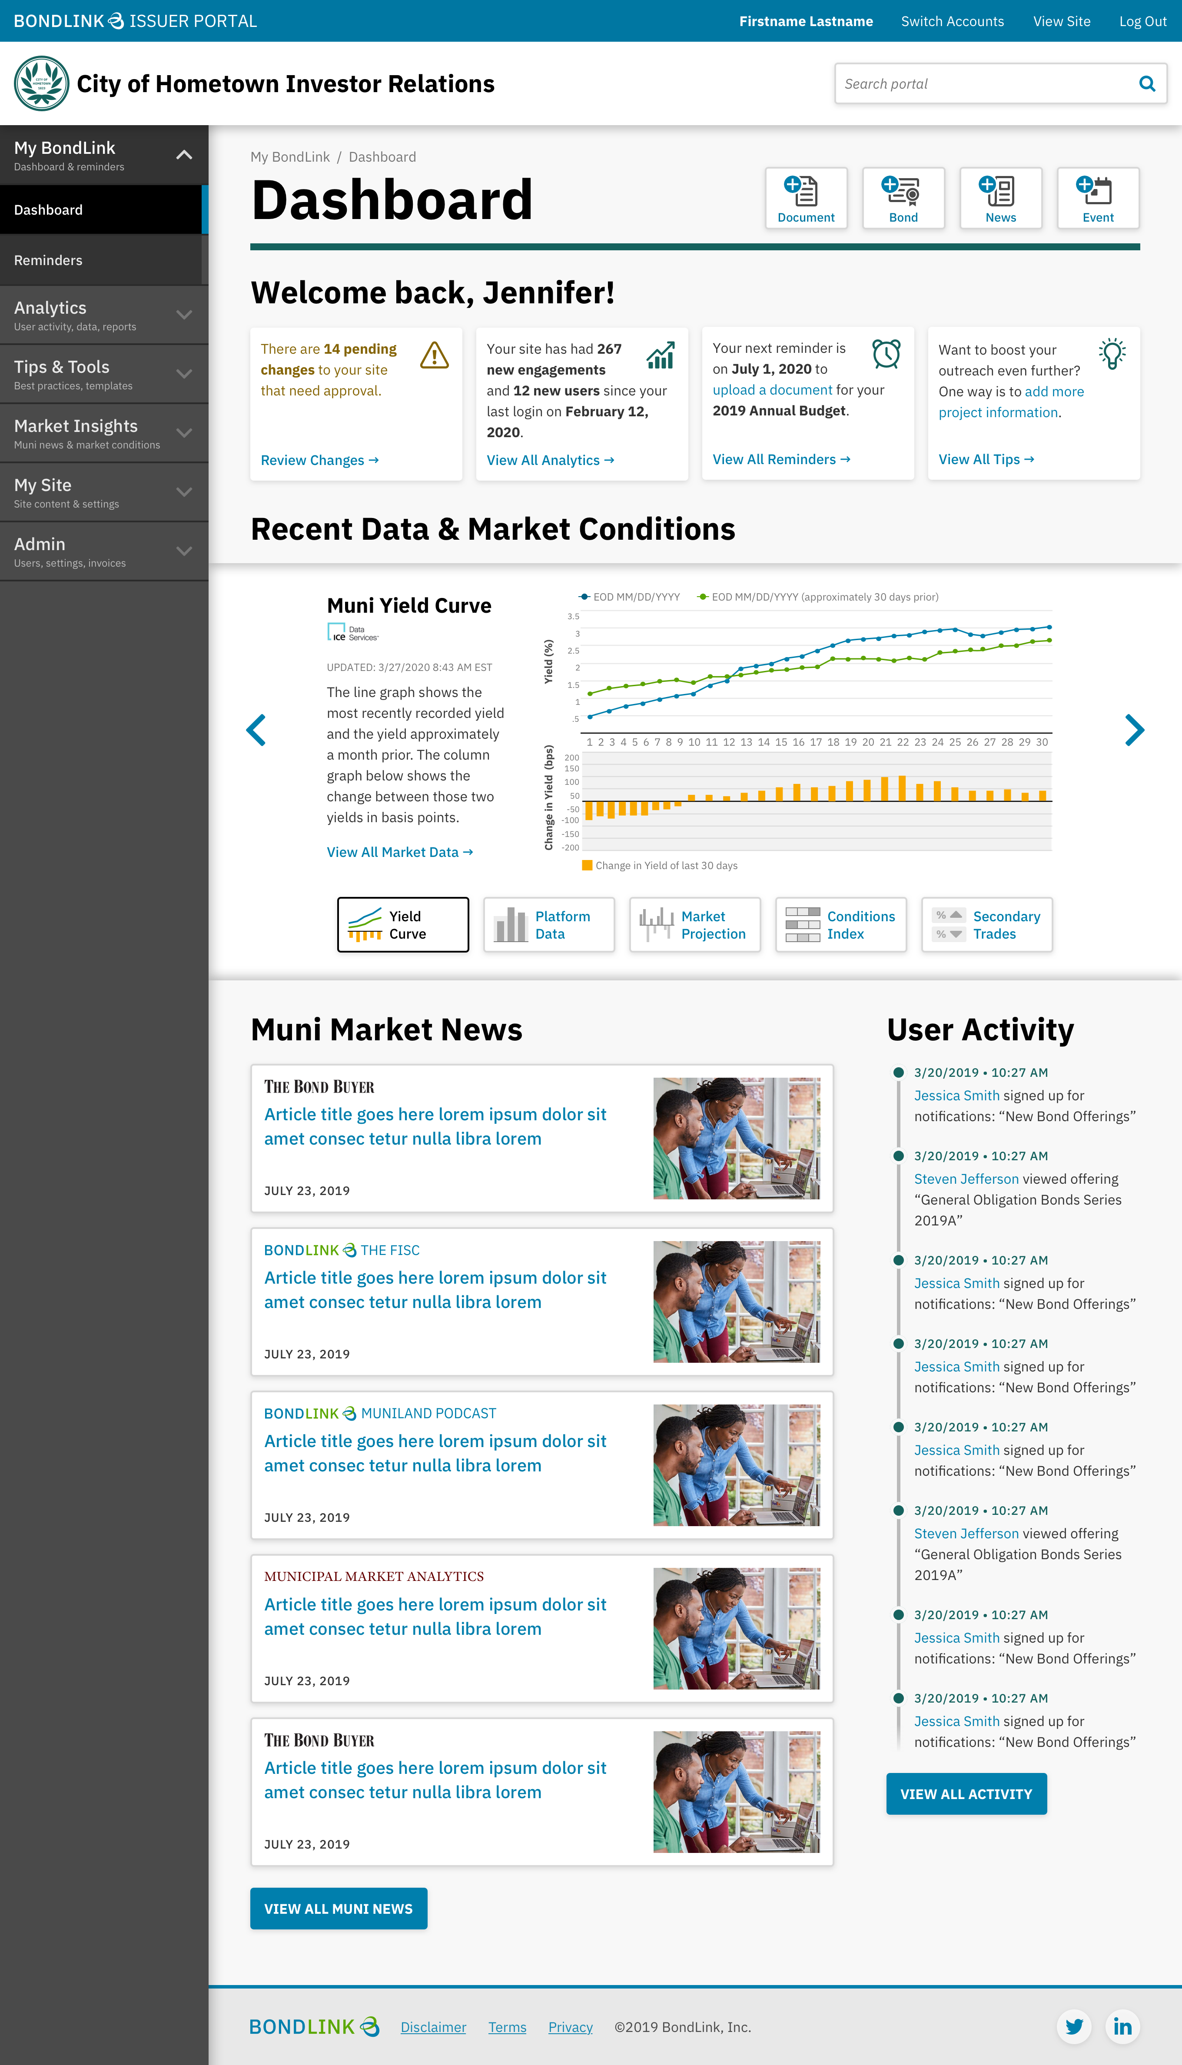Switch to the Secondary Trades tab
Screen dimensions: 1182x2065
tap(987, 925)
